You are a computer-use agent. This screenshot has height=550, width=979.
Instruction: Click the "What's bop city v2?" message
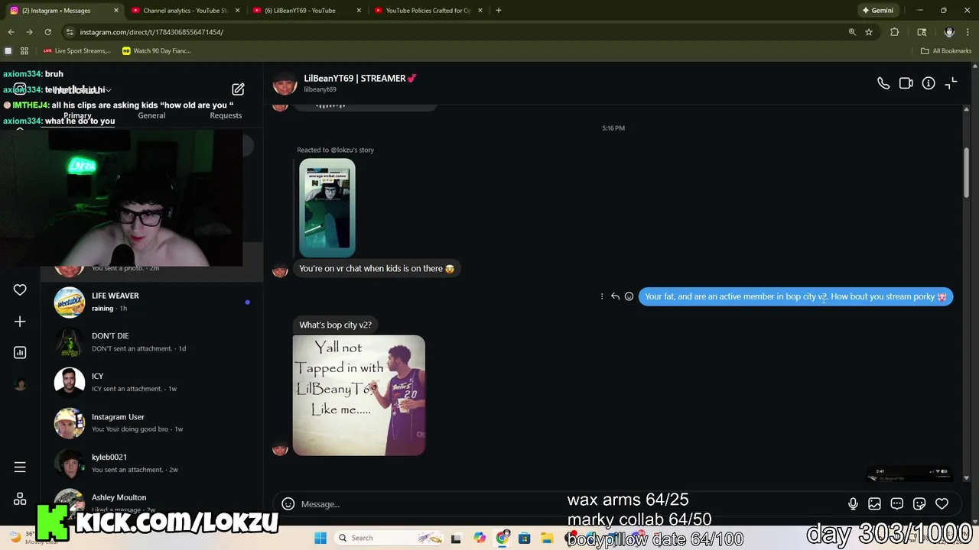coord(335,325)
